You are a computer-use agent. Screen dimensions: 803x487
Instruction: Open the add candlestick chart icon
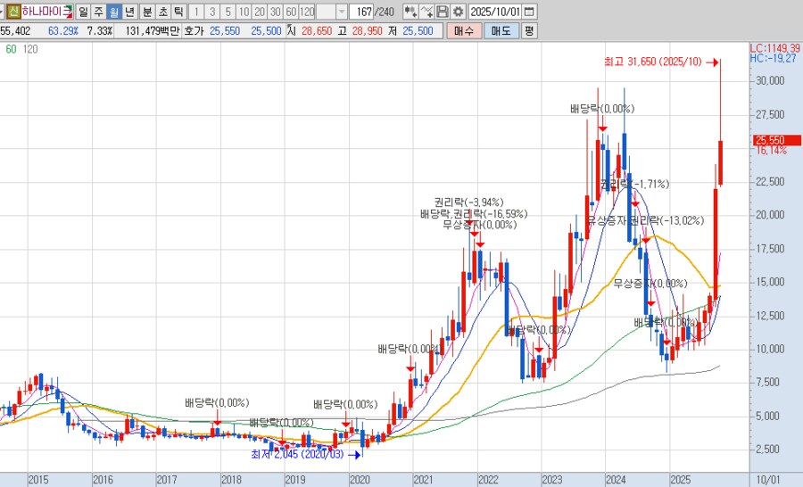click(x=410, y=12)
